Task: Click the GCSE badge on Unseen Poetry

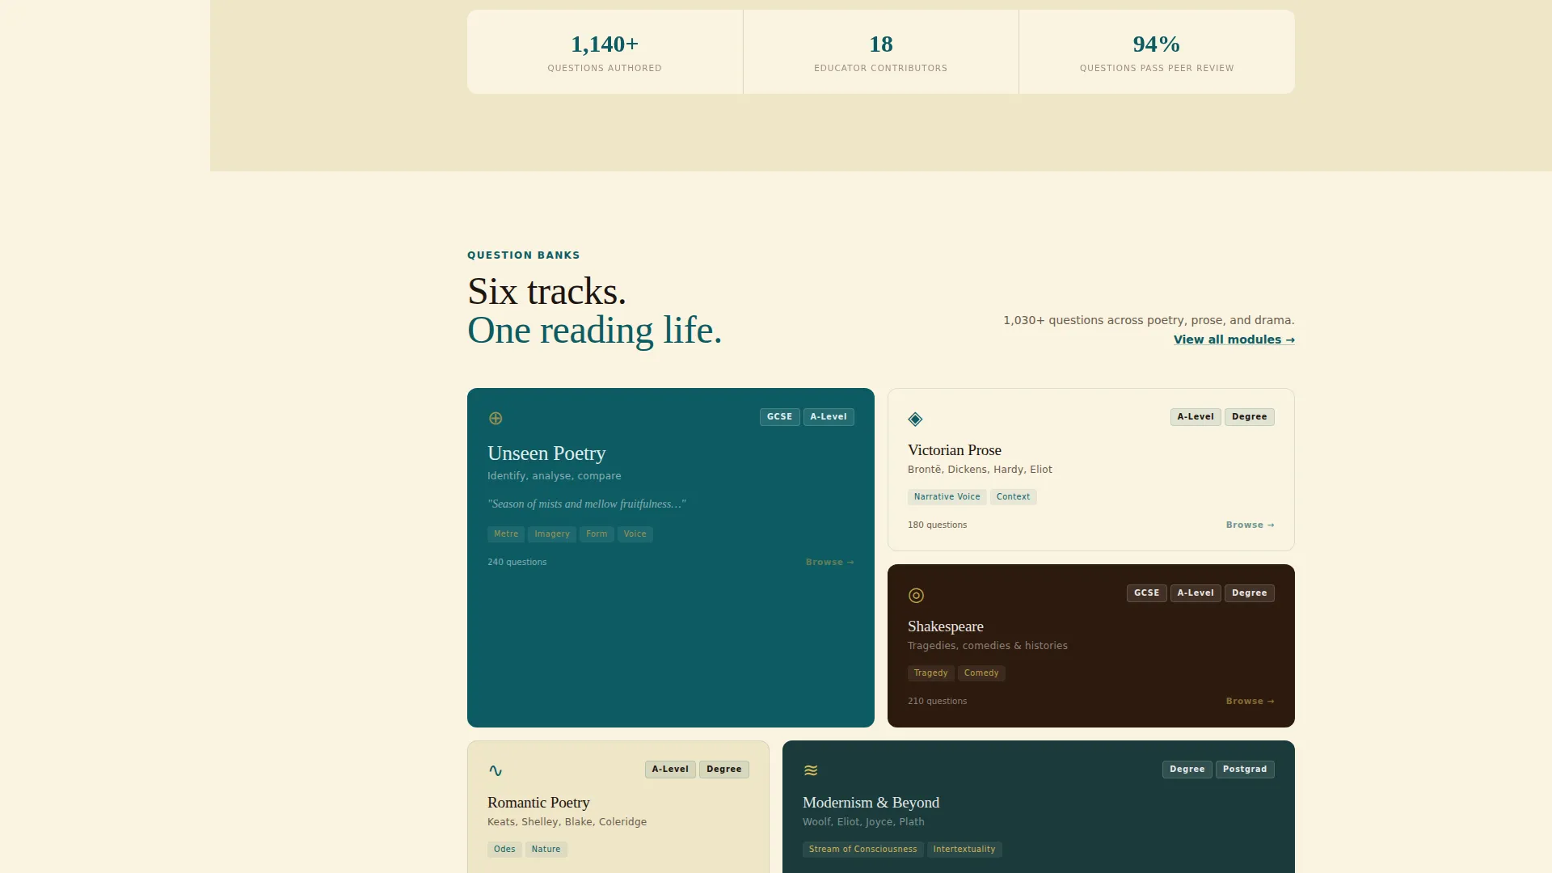Action: click(779, 417)
